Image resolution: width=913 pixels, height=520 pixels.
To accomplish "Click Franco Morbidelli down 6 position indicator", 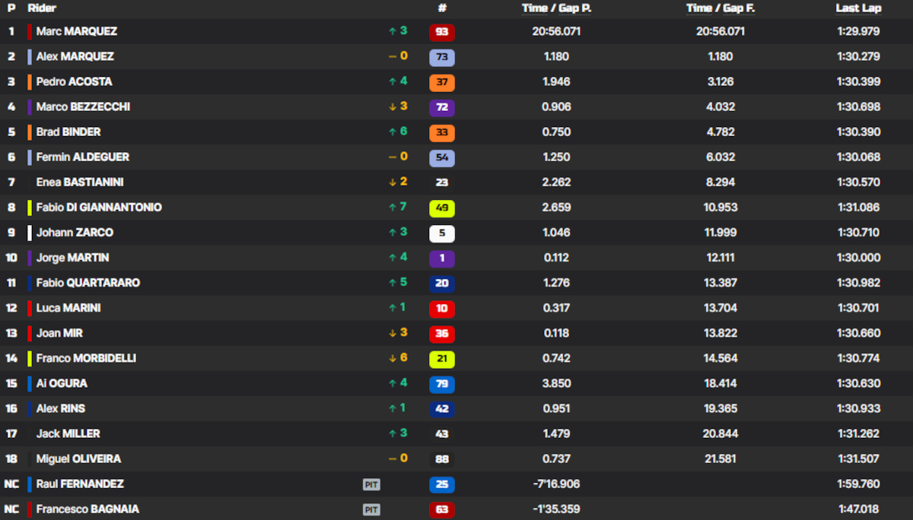I will click(398, 358).
